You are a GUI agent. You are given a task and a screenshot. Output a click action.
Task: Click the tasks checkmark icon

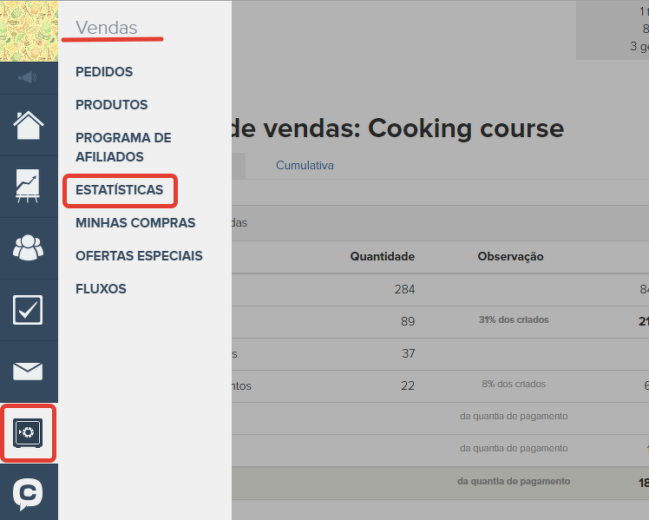pos(29,310)
